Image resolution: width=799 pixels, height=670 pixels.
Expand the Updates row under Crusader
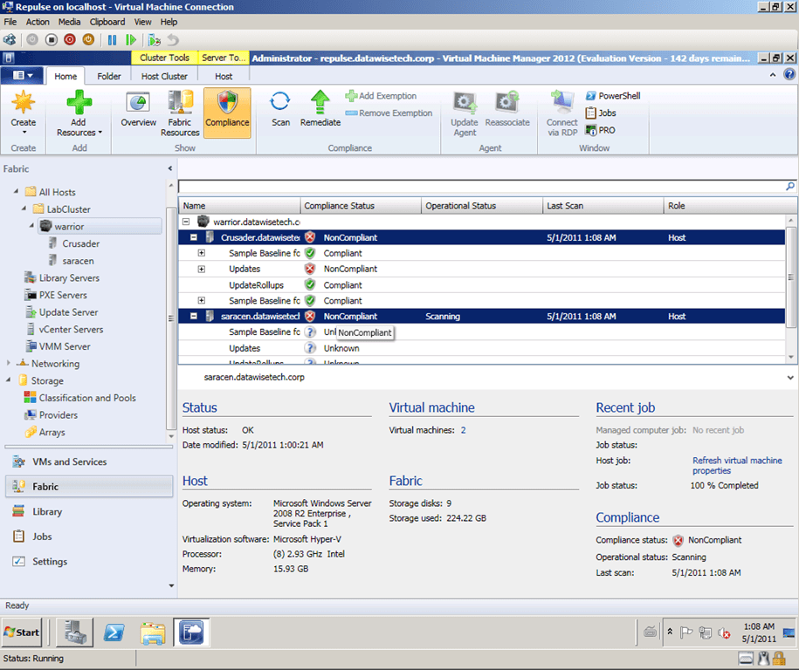tap(202, 269)
